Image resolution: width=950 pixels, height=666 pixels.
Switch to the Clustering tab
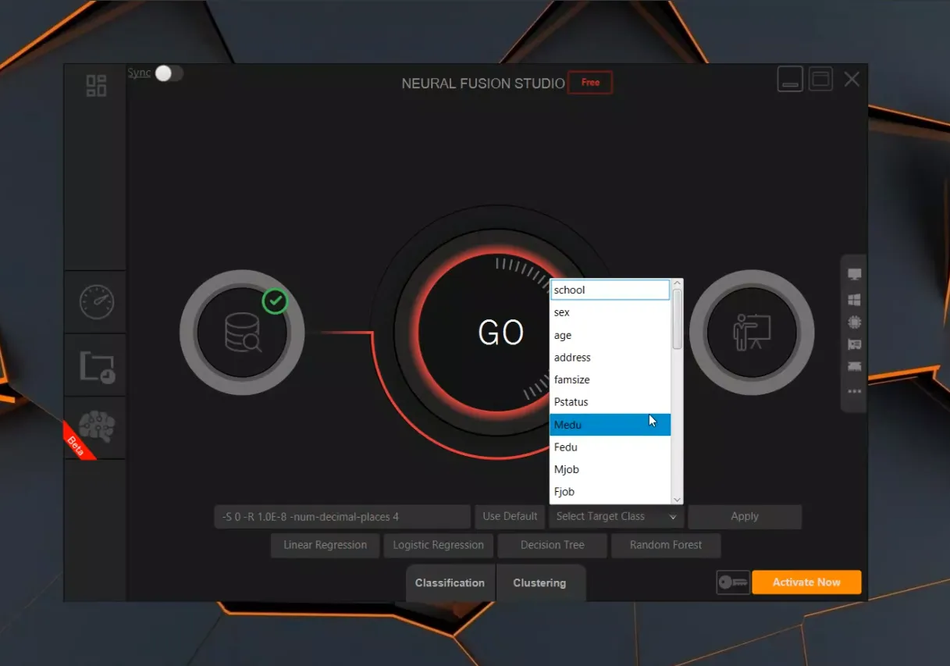click(540, 583)
